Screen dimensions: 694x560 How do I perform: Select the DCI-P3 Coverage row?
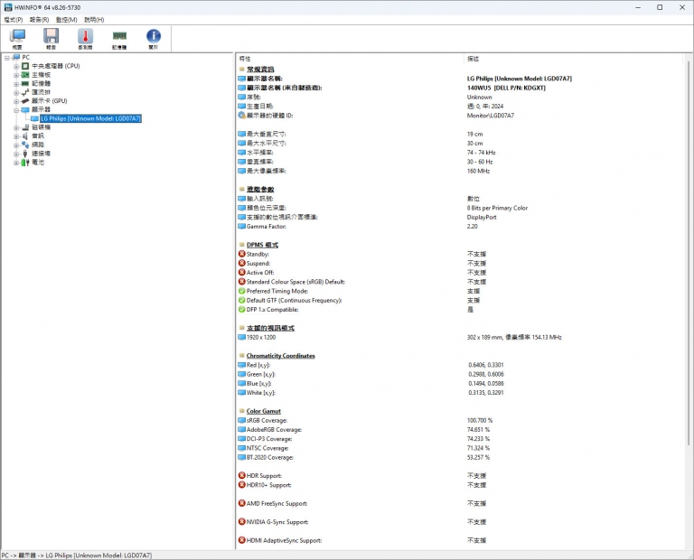coord(460,439)
